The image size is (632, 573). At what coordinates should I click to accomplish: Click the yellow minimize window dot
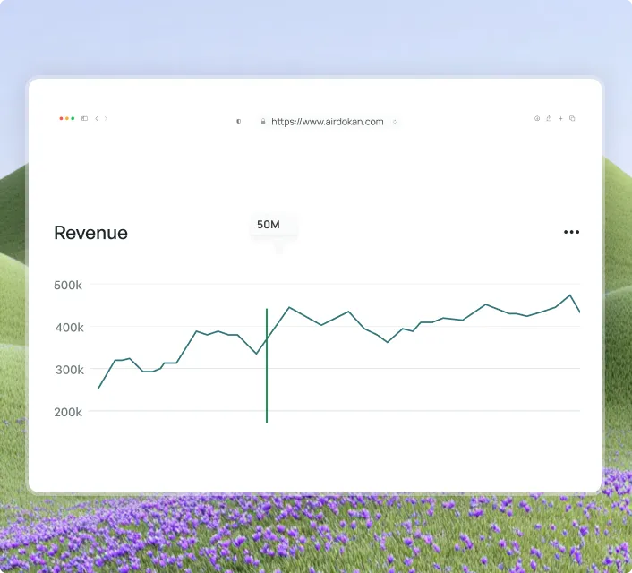coord(67,118)
